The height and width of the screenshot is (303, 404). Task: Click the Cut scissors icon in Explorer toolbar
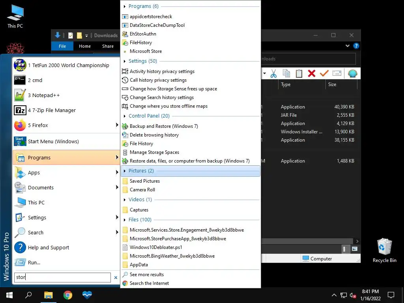point(273,74)
